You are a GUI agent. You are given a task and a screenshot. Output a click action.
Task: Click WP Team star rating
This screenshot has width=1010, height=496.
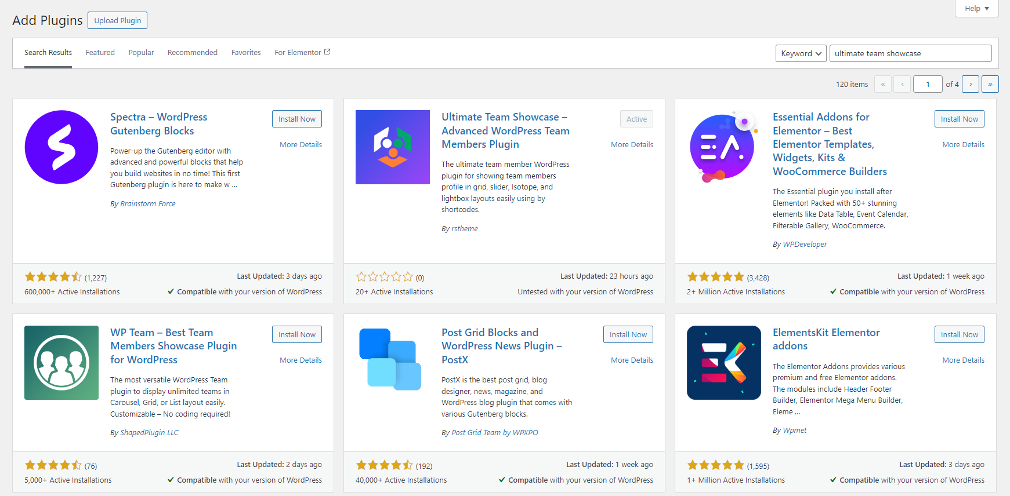point(53,465)
